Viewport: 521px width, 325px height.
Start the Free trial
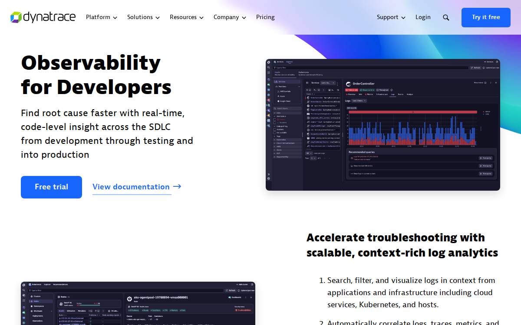tap(51, 187)
